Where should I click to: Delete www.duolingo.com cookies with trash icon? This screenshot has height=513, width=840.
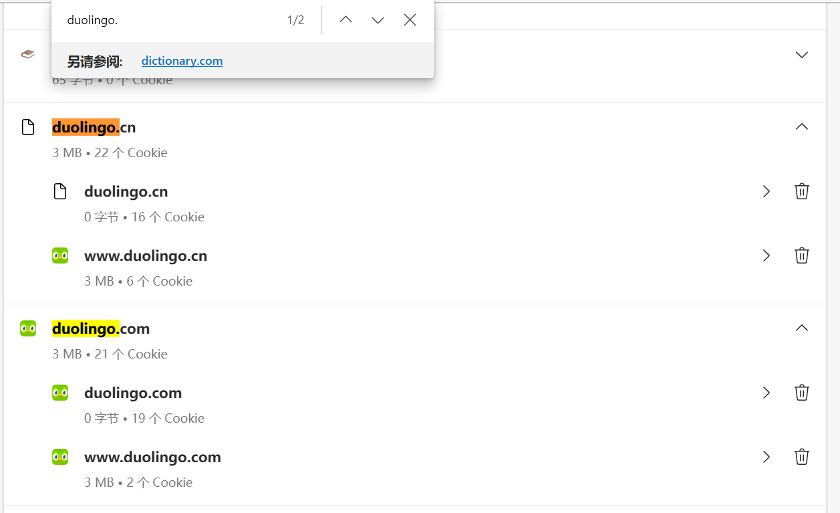(x=802, y=457)
